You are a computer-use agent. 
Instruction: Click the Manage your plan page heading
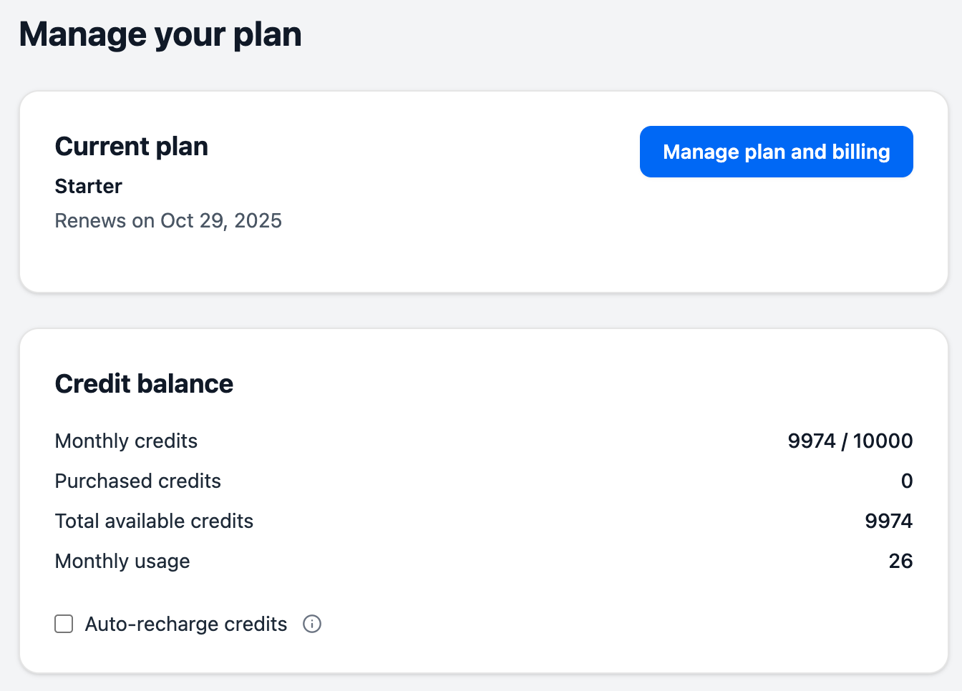160,34
